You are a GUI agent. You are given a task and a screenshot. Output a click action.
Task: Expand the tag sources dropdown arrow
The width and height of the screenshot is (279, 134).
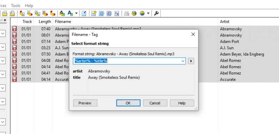coord(148,13)
